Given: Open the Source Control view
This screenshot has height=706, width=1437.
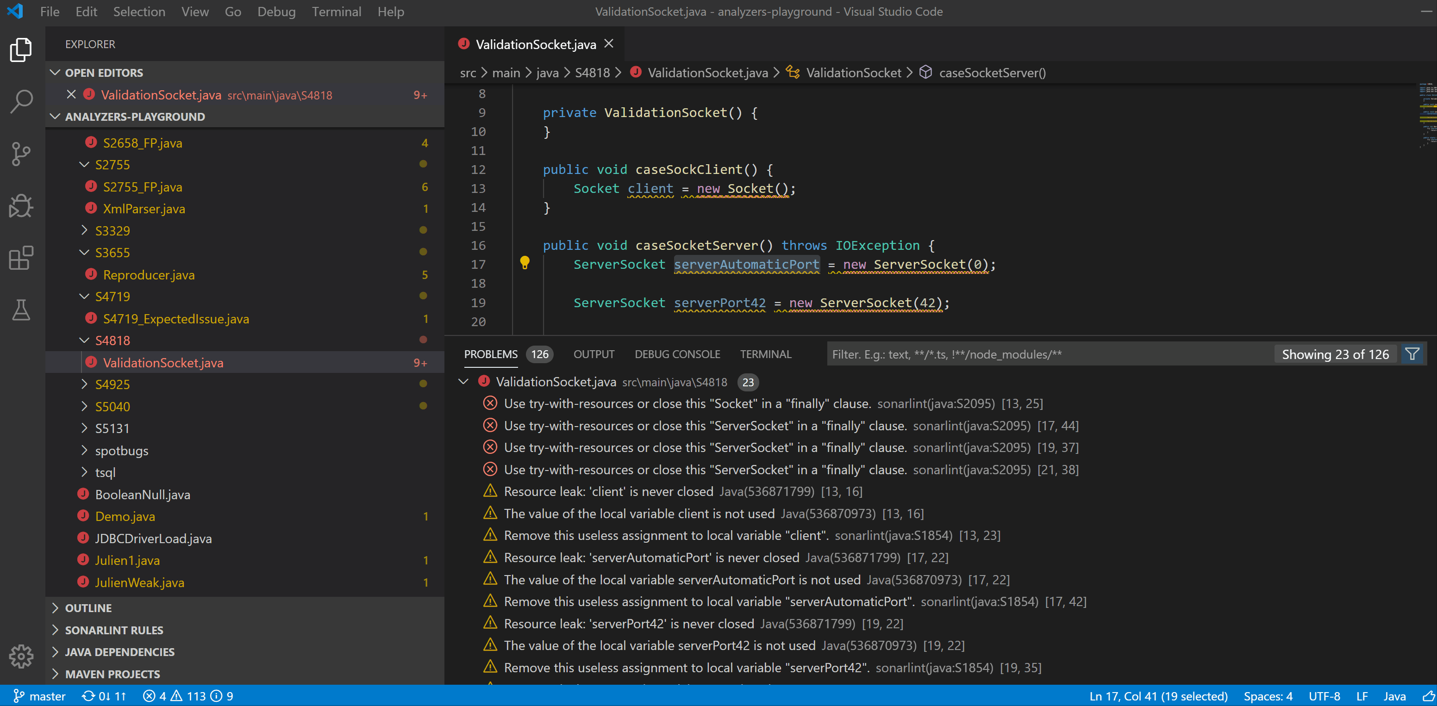Looking at the screenshot, I should (x=21, y=153).
